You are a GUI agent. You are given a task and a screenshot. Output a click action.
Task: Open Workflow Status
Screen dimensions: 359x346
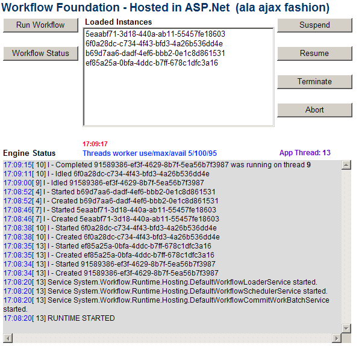click(40, 54)
